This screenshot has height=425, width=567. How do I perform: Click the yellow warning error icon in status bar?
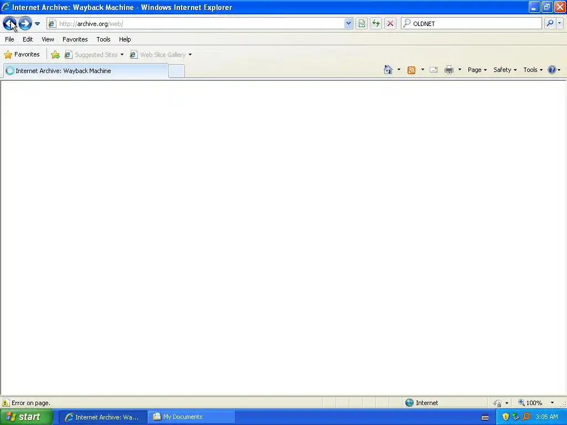pyautogui.click(x=6, y=403)
